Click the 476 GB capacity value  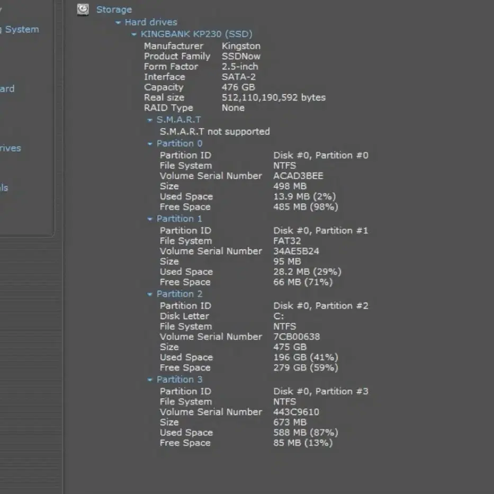pyautogui.click(x=238, y=87)
